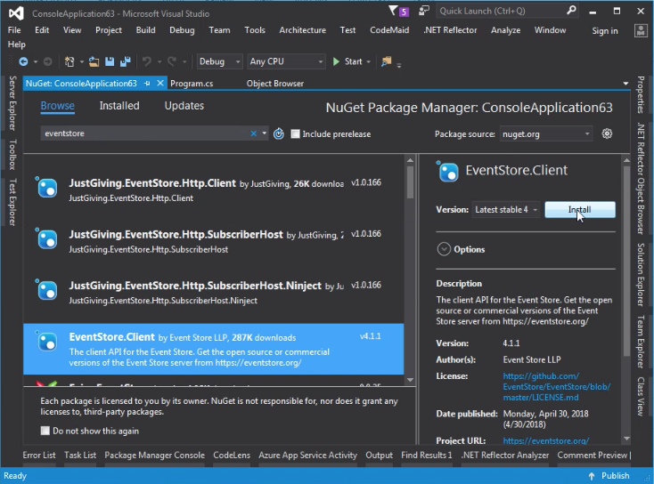
Task: Click the notifications flag icon
Action: [393, 11]
